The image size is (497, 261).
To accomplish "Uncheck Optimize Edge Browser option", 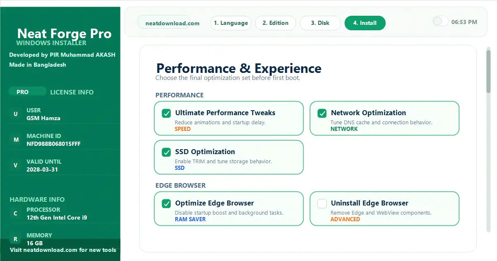I will click(x=166, y=203).
